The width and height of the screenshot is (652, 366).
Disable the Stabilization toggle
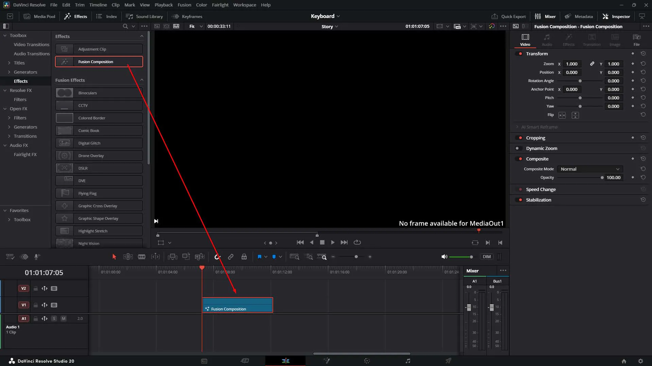pos(519,200)
